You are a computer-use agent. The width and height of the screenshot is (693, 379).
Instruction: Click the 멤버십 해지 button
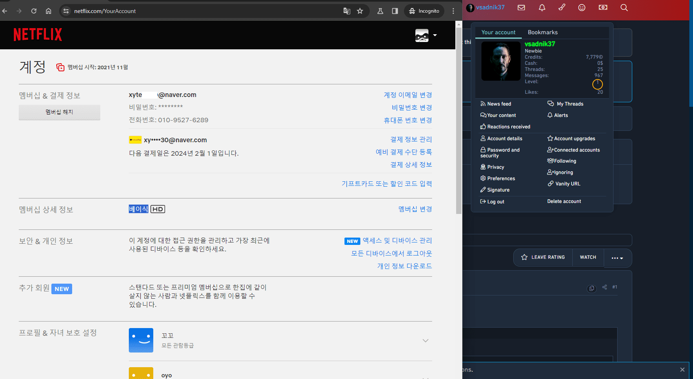pyautogui.click(x=60, y=112)
